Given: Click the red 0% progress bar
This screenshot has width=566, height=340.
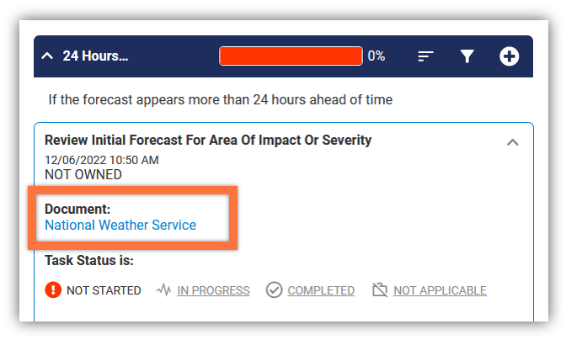Looking at the screenshot, I should click(291, 56).
